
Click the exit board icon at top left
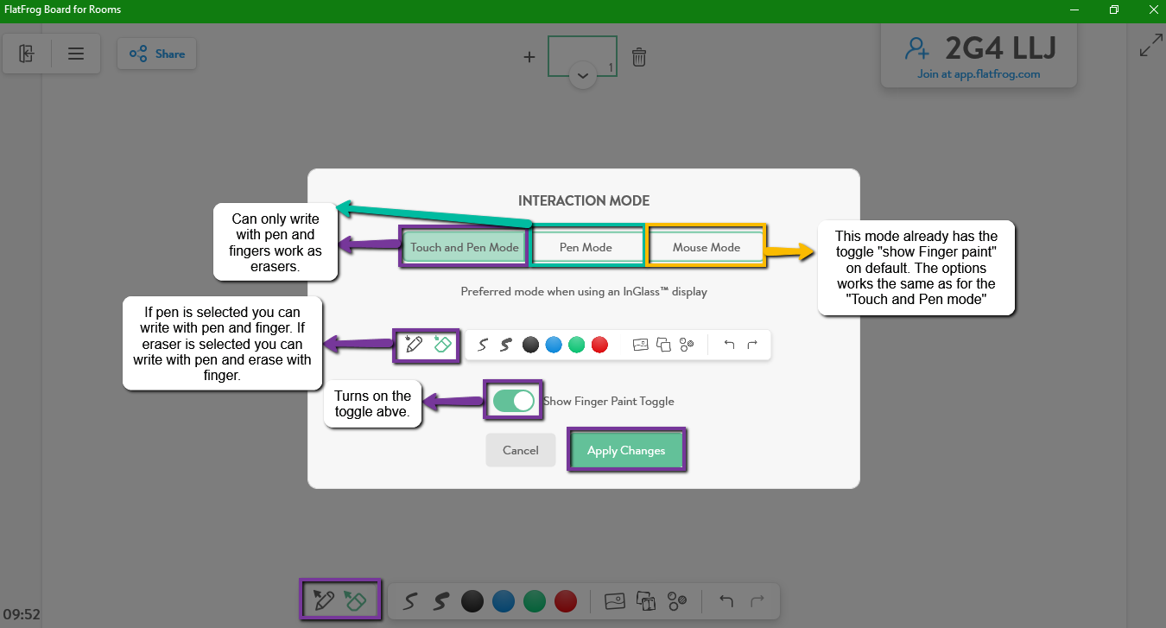point(27,54)
